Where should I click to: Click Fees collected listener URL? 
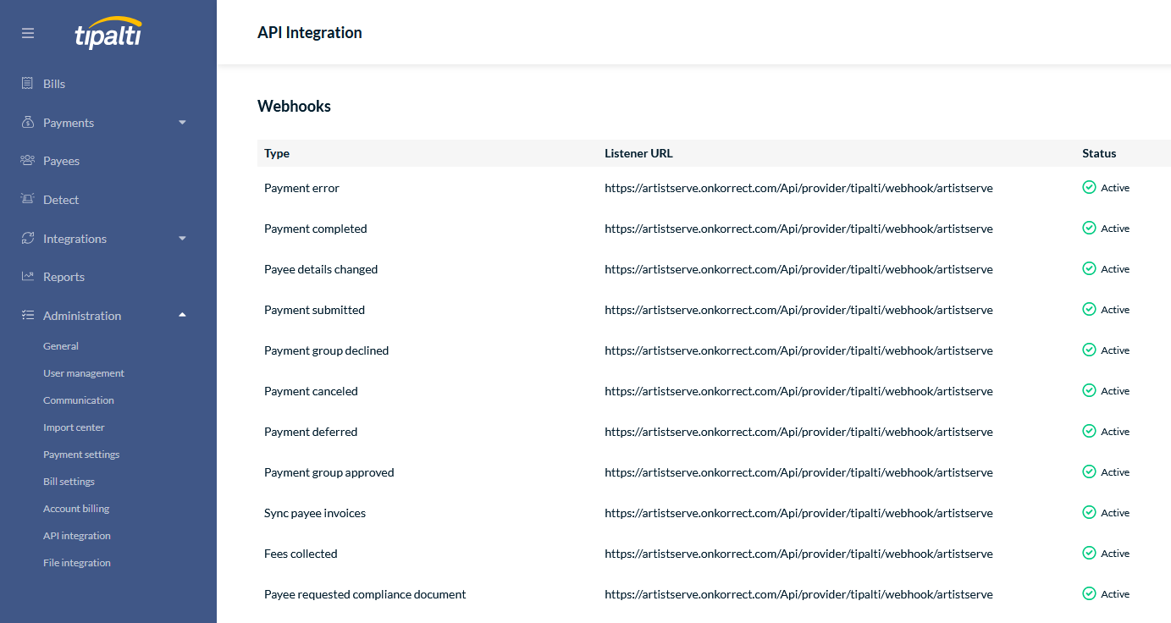click(798, 554)
